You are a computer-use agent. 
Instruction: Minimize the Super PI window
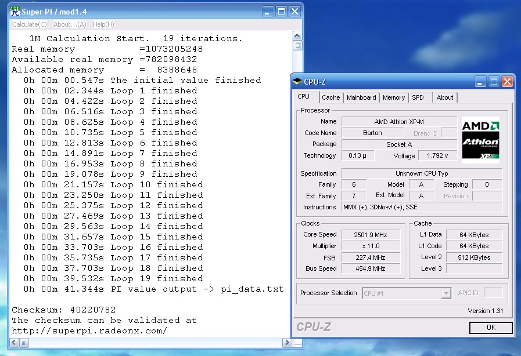(x=268, y=12)
